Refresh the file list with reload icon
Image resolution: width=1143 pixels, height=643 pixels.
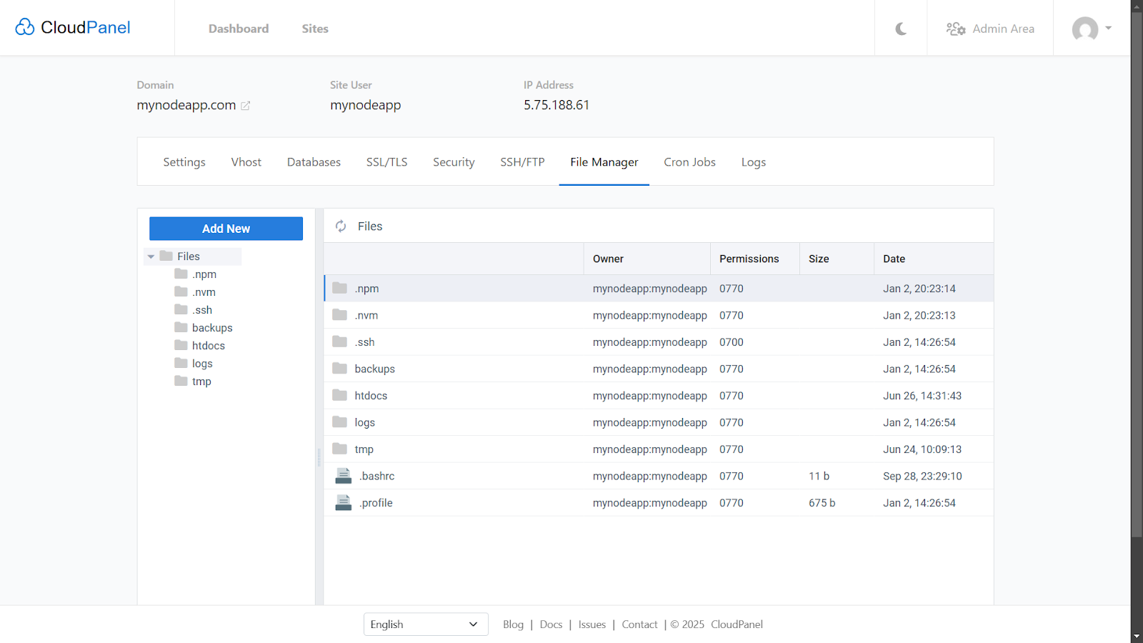(x=341, y=226)
